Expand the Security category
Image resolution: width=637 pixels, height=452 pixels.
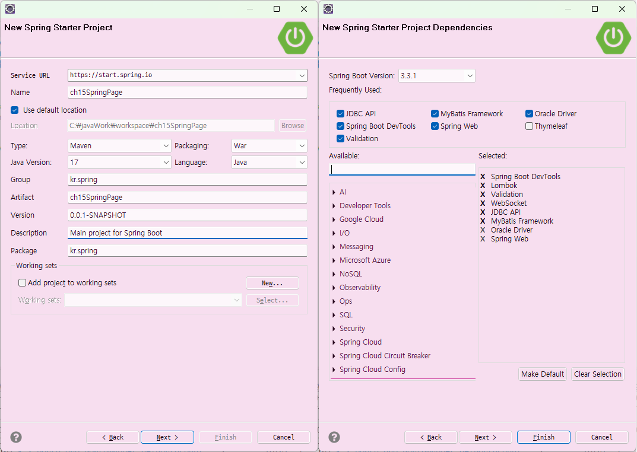click(334, 329)
